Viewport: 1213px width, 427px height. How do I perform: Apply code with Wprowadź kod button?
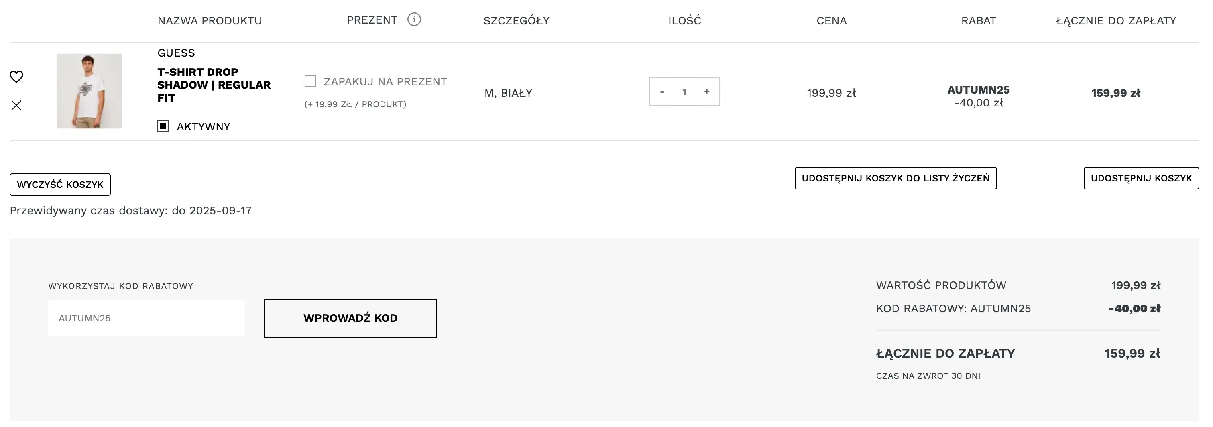tap(350, 318)
